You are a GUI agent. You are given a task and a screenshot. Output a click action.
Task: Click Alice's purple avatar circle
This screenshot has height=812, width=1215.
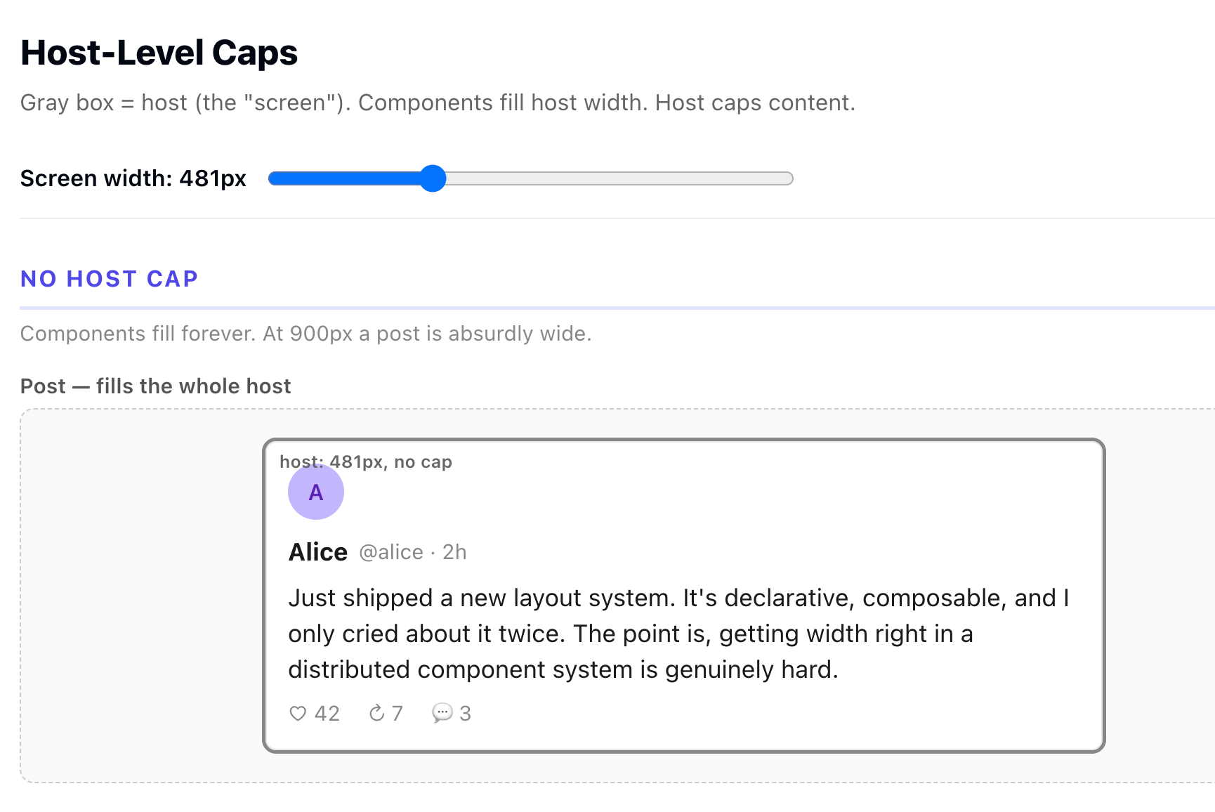pyautogui.click(x=316, y=492)
